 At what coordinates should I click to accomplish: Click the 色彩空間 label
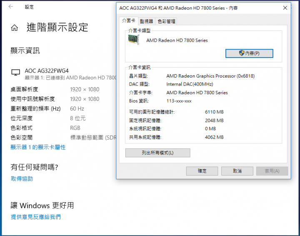[x=21, y=138]
